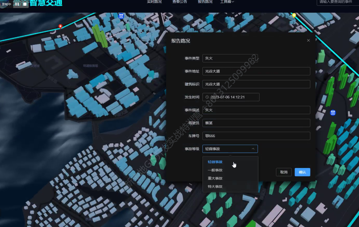
Task: Open the 发生时间 date time picker
Action: [x=231, y=97]
